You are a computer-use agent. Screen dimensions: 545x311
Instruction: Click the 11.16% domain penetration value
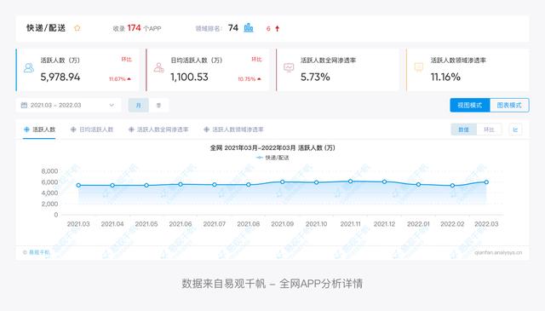pyautogui.click(x=445, y=77)
